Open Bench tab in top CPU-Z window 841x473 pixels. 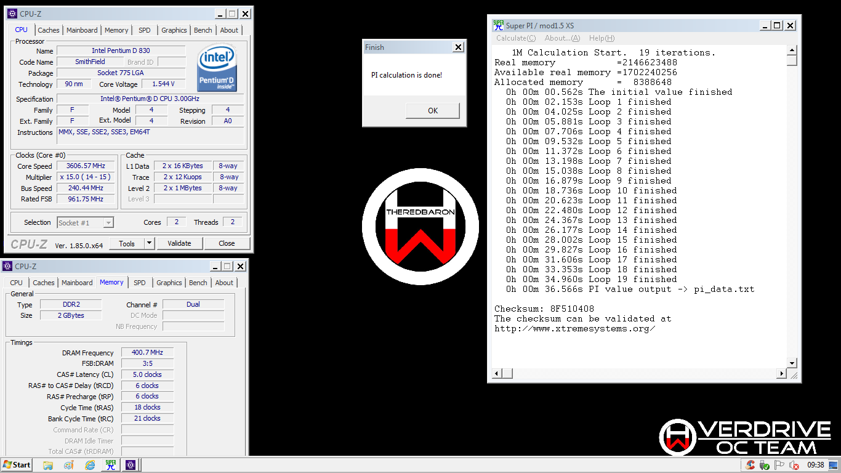pos(203,30)
